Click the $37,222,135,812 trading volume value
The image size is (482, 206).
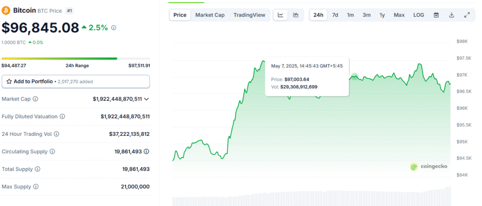[129, 134]
